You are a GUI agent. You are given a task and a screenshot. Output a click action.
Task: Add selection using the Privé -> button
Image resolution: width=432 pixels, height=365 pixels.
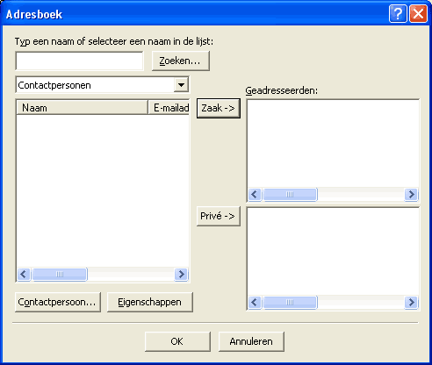(219, 216)
